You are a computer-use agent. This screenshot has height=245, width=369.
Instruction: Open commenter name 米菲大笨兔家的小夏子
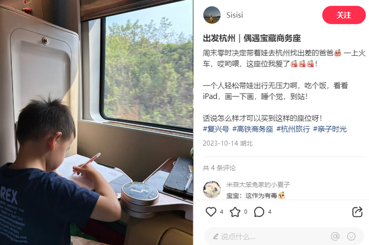[x=258, y=185]
